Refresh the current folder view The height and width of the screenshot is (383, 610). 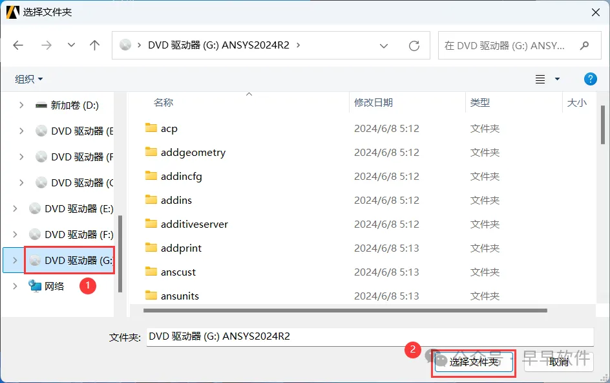(x=414, y=45)
